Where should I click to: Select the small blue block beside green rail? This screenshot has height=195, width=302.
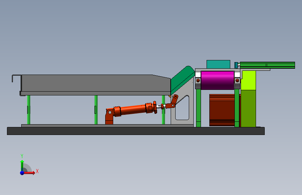tap(236, 65)
